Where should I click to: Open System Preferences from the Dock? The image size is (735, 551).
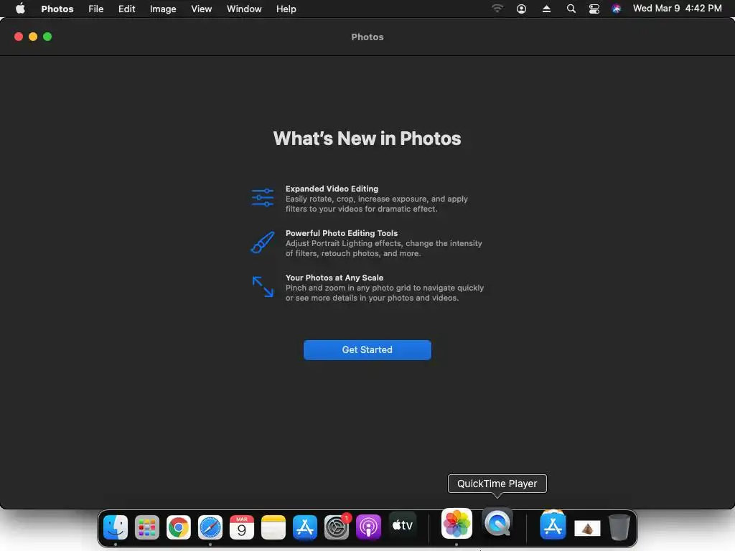337,527
